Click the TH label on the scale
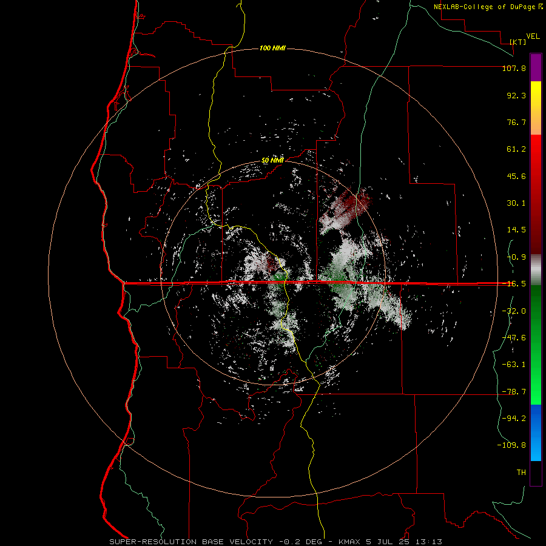 pyautogui.click(x=521, y=472)
